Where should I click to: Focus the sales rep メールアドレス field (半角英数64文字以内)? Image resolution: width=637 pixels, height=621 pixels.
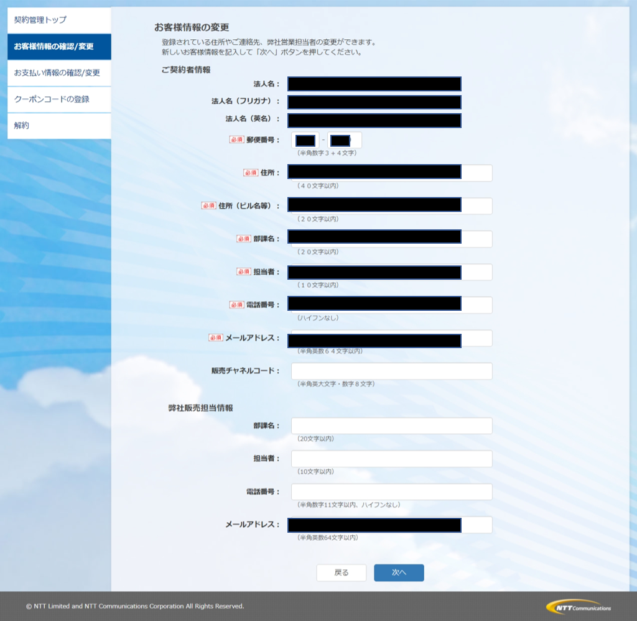coord(392,525)
